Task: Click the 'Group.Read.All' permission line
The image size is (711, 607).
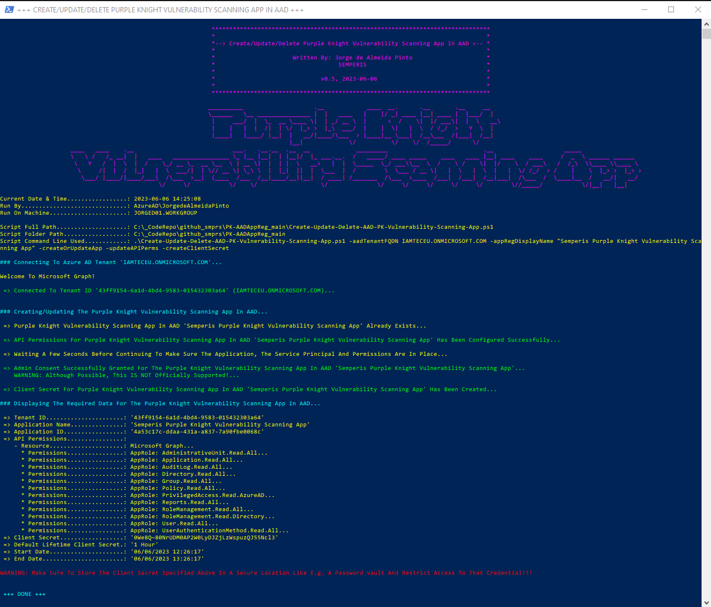Action: [121, 481]
